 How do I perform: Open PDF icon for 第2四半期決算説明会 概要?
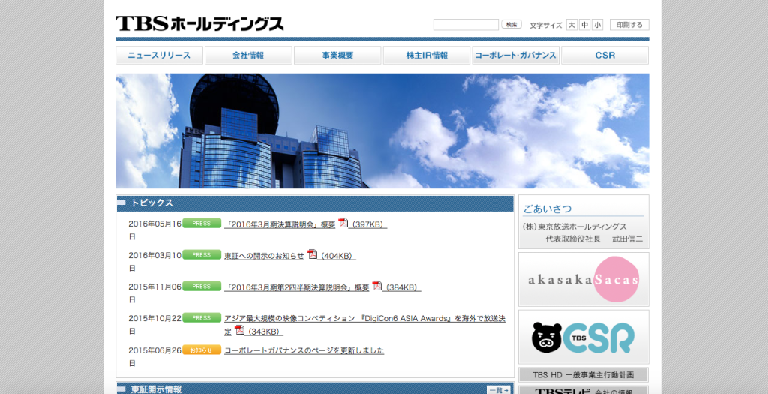(377, 286)
